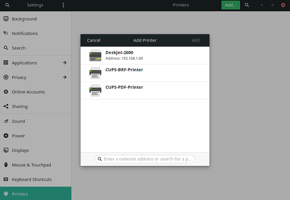The width and height of the screenshot is (290, 200).
Task: Open the Settings three-dot menu
Action: 63,5
